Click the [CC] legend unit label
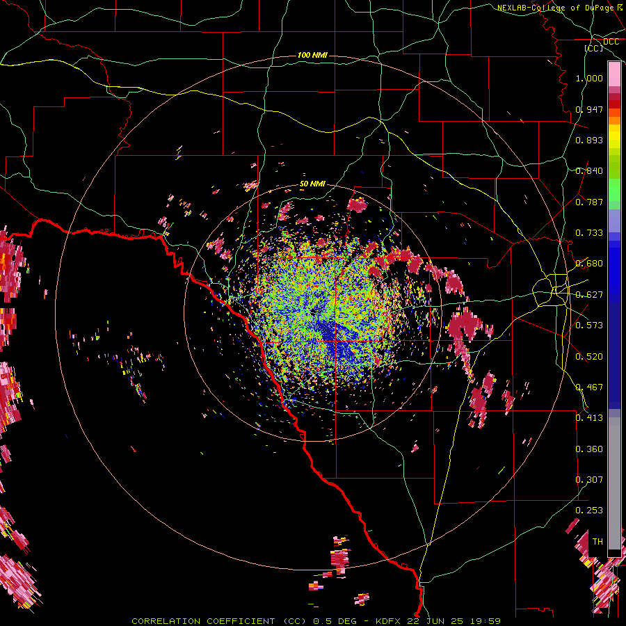Viewport: 626px width, 626px height. [594, 48]
